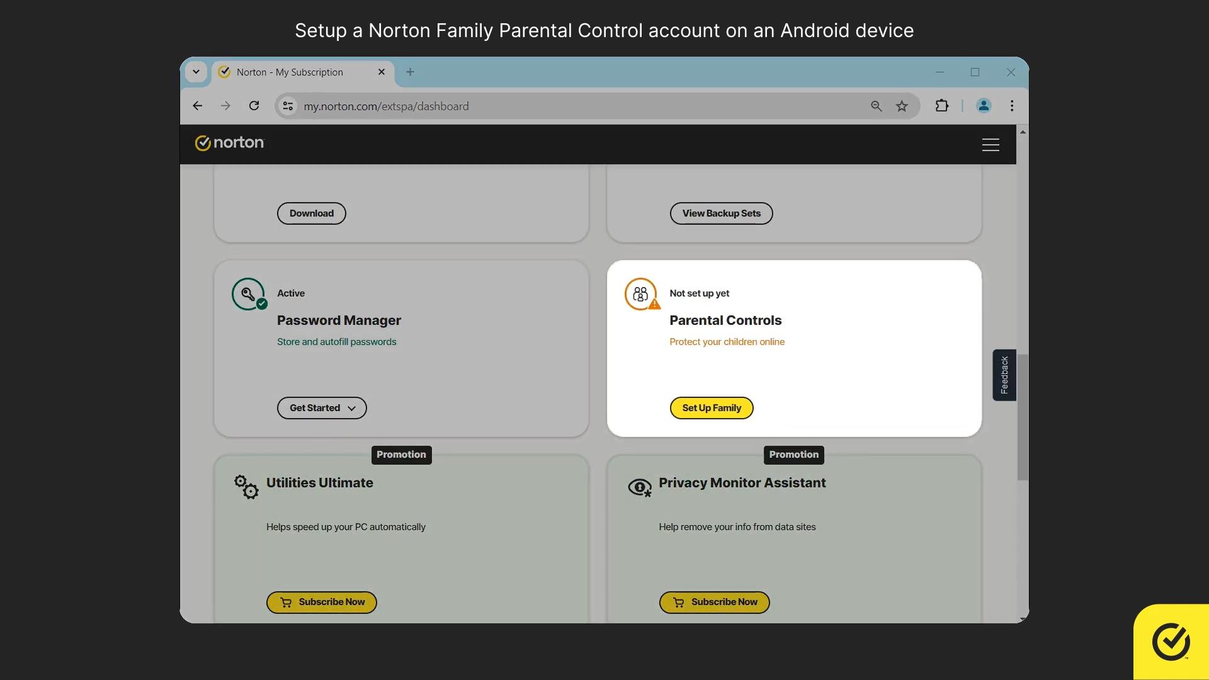1209x680 pixels.
Task: Click the Parental Controls heading
Action: coord(725,320)
